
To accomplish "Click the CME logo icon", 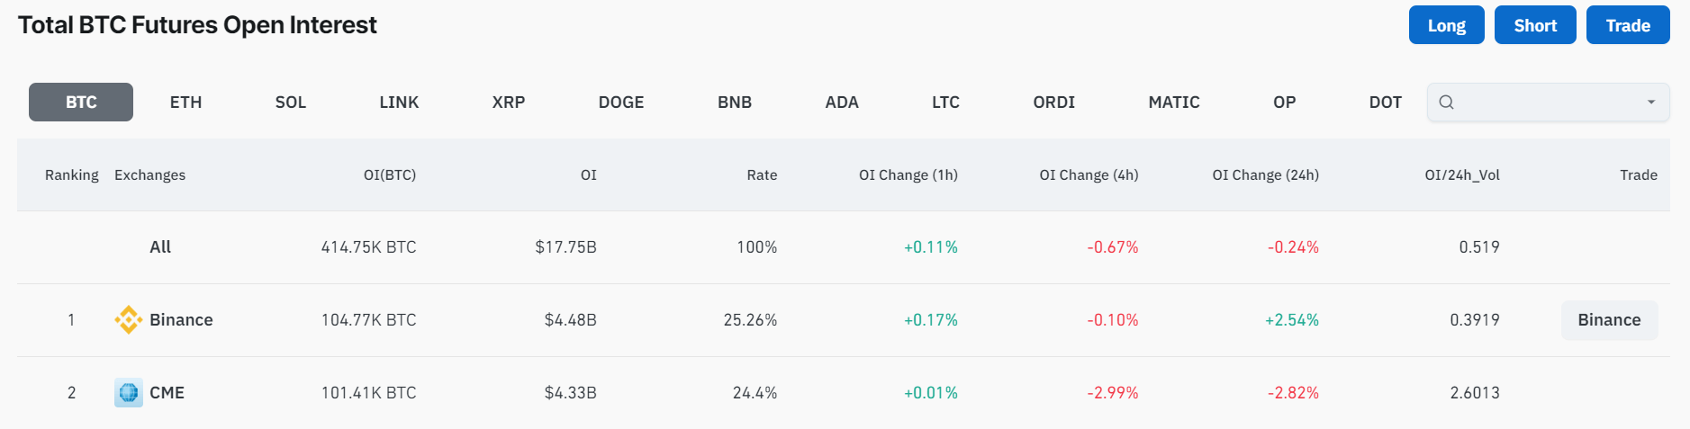I will point(128,393).
